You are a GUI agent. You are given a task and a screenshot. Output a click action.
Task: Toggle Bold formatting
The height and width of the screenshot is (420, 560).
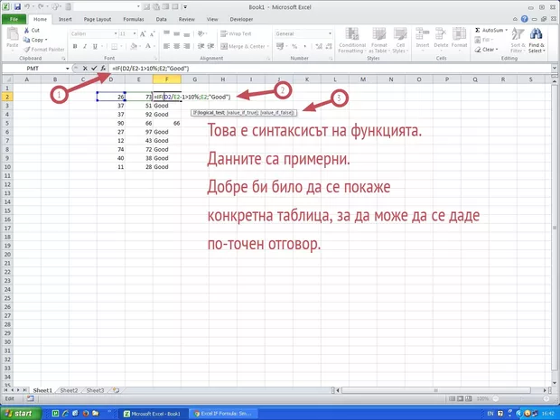click(75, 46)
